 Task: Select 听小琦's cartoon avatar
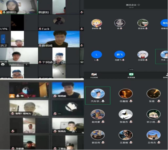tap(154, 114)
